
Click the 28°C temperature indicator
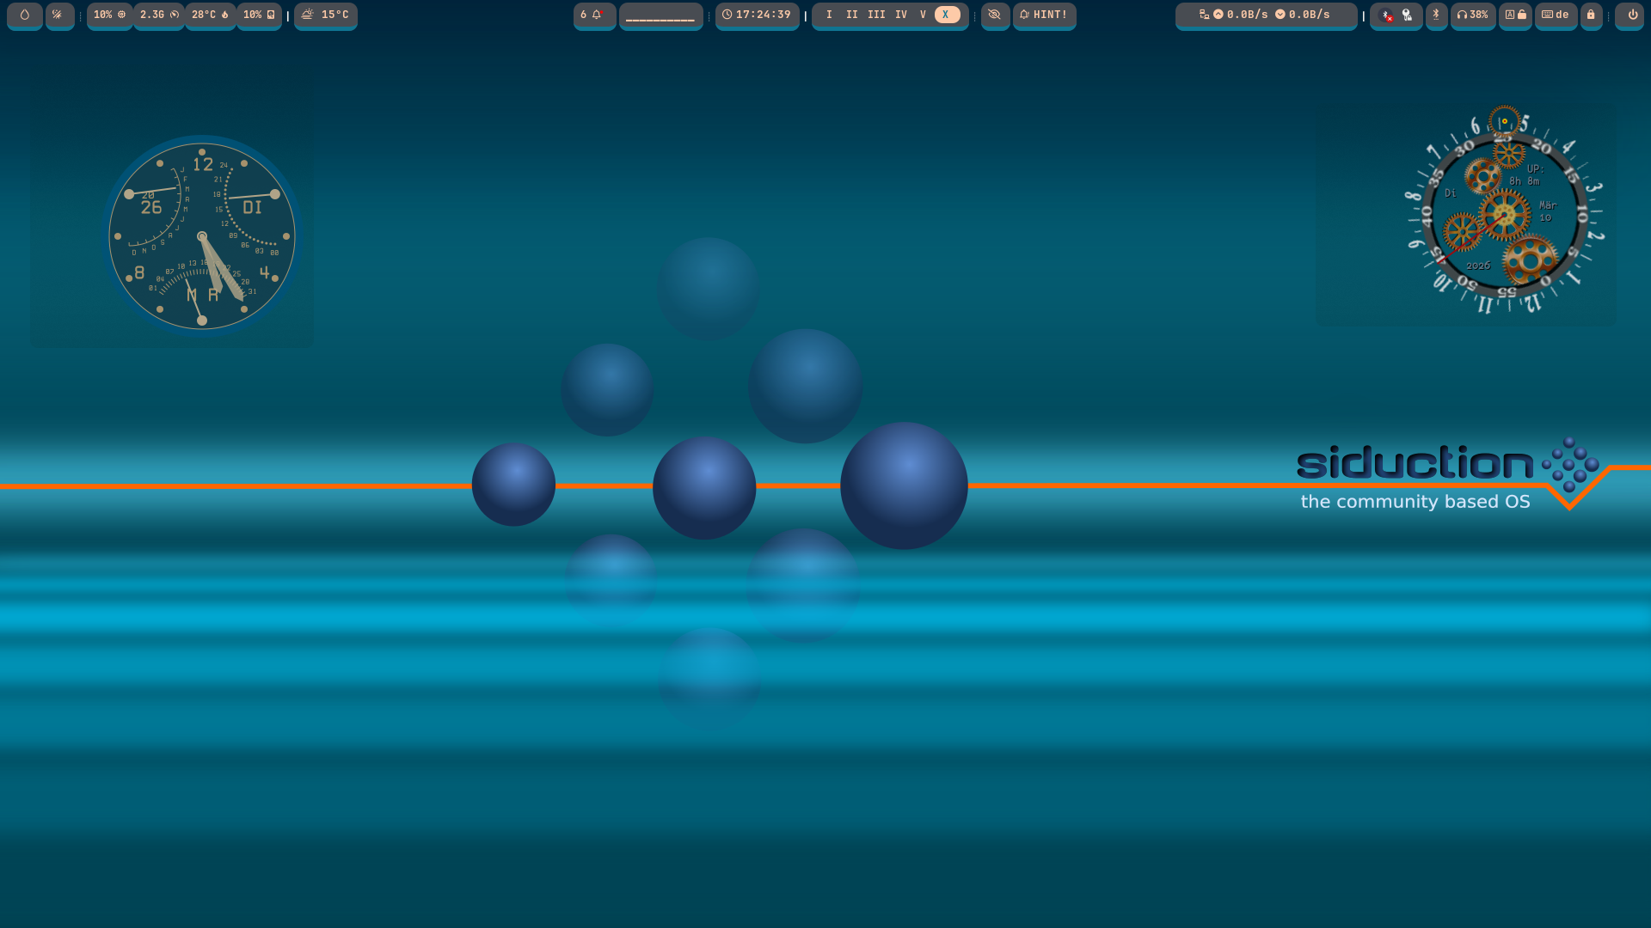(x=210, y=15)
